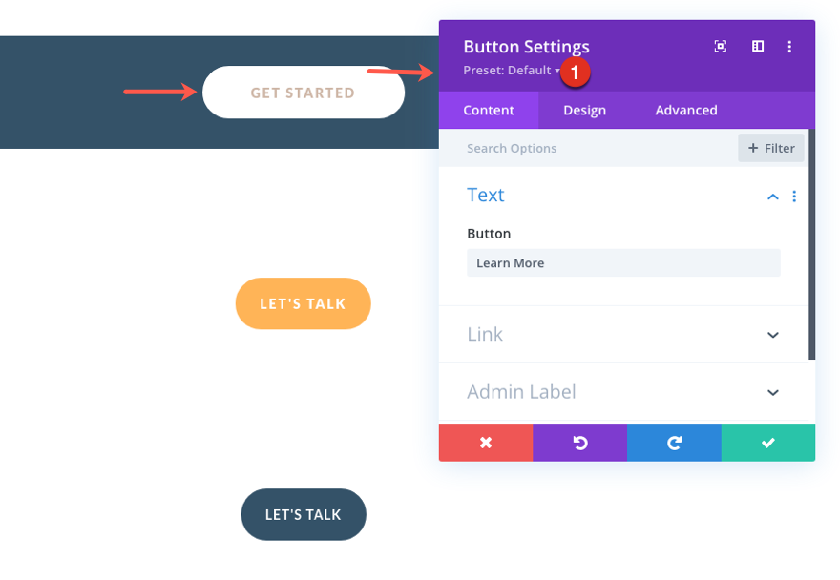Switch to the Advanced tab
This screenshot has height=580, width=840.
685,111
